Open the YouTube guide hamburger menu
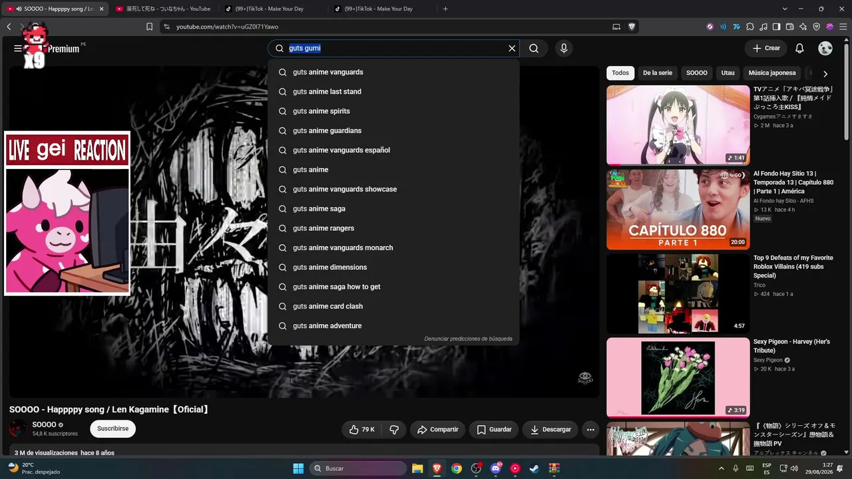The height and width of the screenshot is (479, 852). pyautogui.click(x=18, y=49)
